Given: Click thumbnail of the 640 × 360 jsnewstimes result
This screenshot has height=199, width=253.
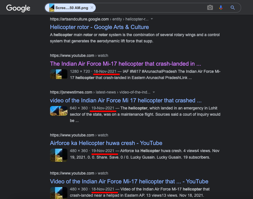Looking at the screenshot, I should (59, 111).
